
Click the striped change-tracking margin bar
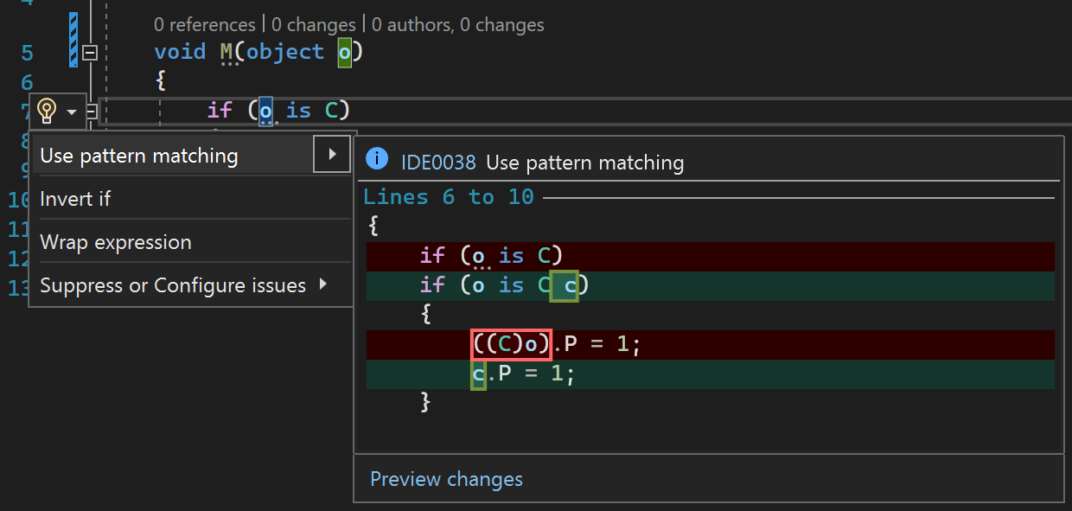click(x=73, y=37)
